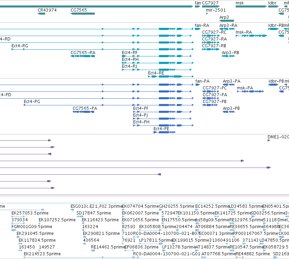Click the Ect4-RF transcript label
This screenshot has height=259, width=289.
tap(130, 53)
